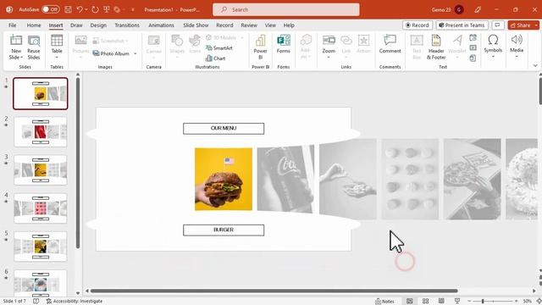Select the burger image on slide

click(x=224, y=179)
